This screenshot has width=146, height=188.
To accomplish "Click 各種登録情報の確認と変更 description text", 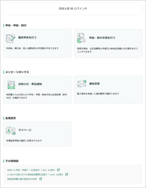I will coord(24,140).
